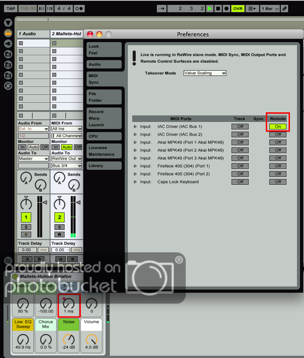Set 1 Audio monitor to Auto

click(33, 147)
